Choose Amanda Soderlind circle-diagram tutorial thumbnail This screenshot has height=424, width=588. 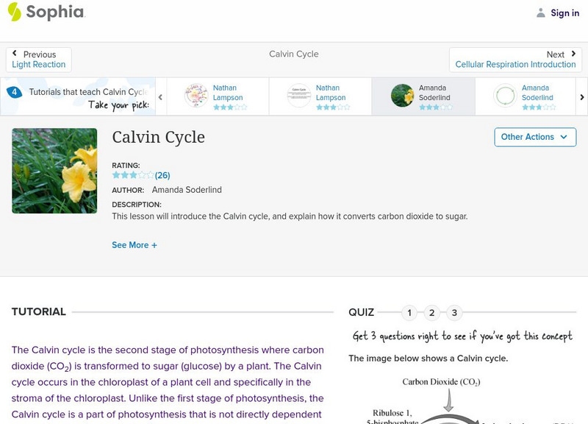505,96
